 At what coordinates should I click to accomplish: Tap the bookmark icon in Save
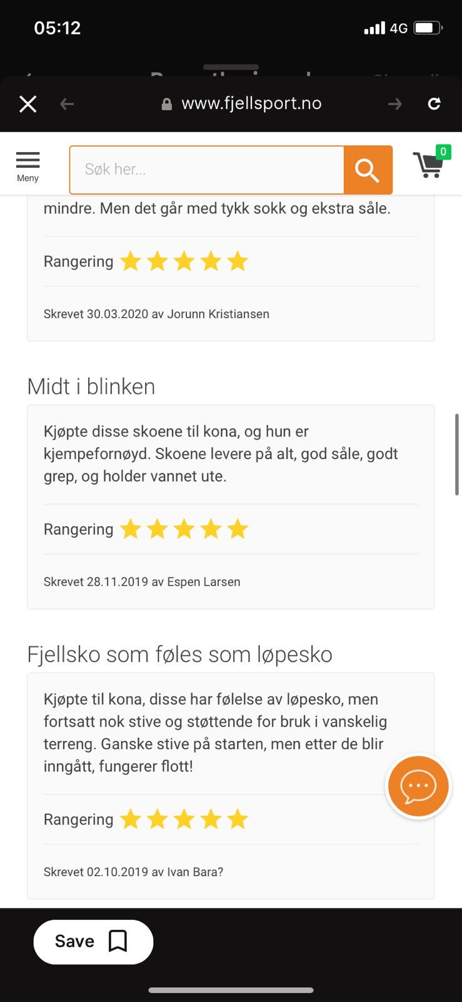point(118,941)
